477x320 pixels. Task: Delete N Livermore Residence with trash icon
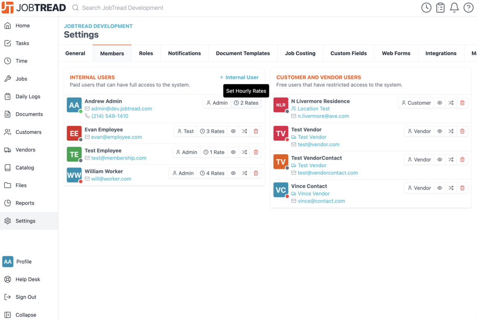pos(462,103)
